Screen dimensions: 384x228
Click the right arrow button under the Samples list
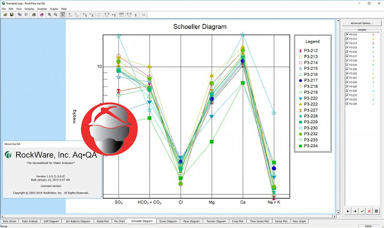[x=355, y=211]
